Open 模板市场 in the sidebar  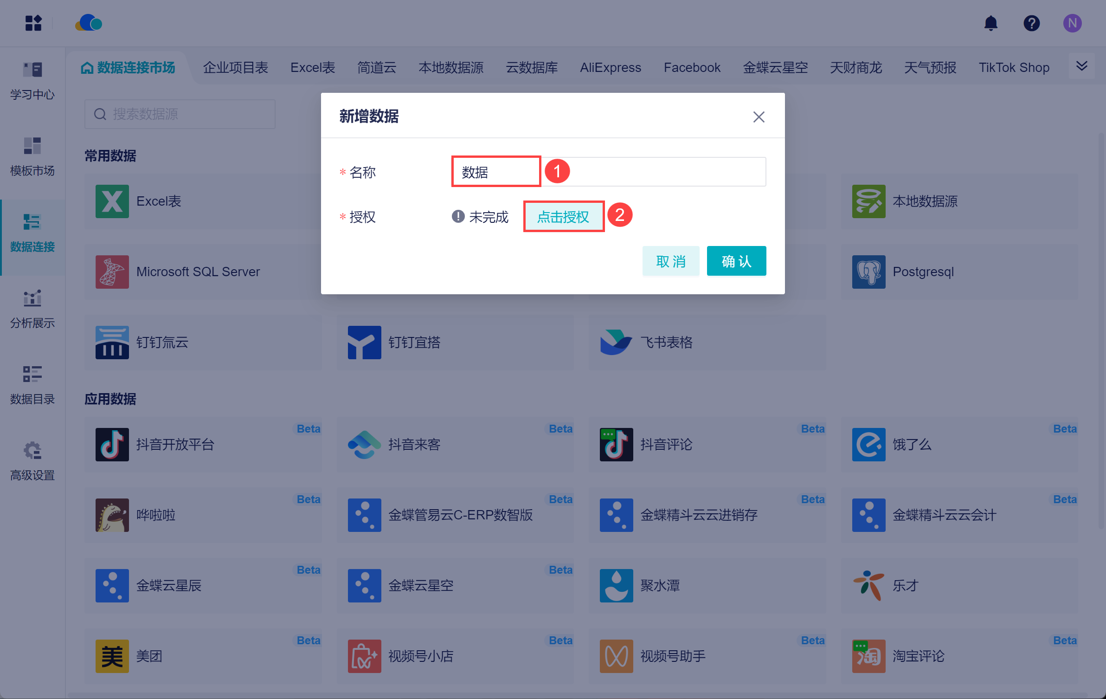pos(32,157)
